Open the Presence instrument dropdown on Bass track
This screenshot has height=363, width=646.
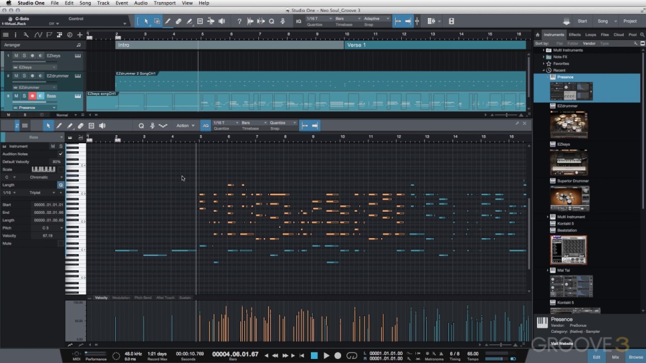click(x=34, y=107)
